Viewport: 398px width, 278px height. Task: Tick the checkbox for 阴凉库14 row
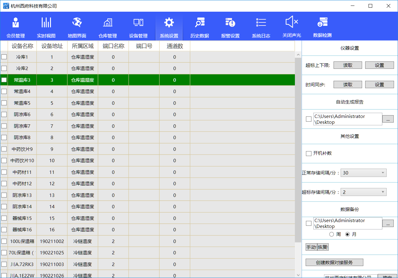point(4,206)
